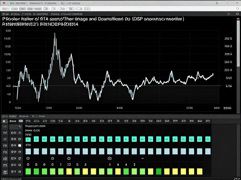
Task: Click the first yellow square in the bottom row
Action: click(69, 172)
